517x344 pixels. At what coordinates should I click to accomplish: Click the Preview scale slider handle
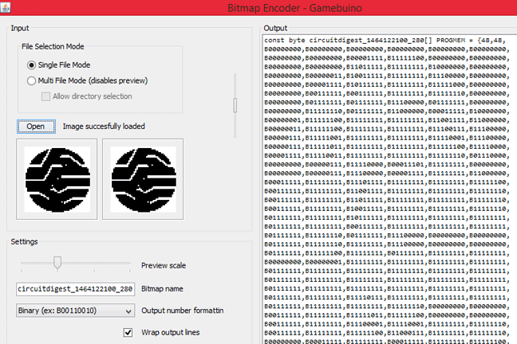click(x=57, y=263)
